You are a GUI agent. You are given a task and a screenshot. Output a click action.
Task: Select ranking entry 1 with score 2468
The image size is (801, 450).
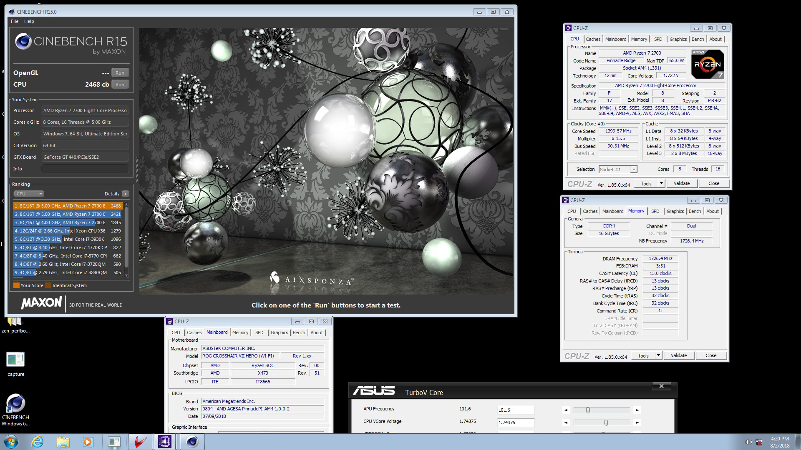pyautogui.click(x=68, y=206)
